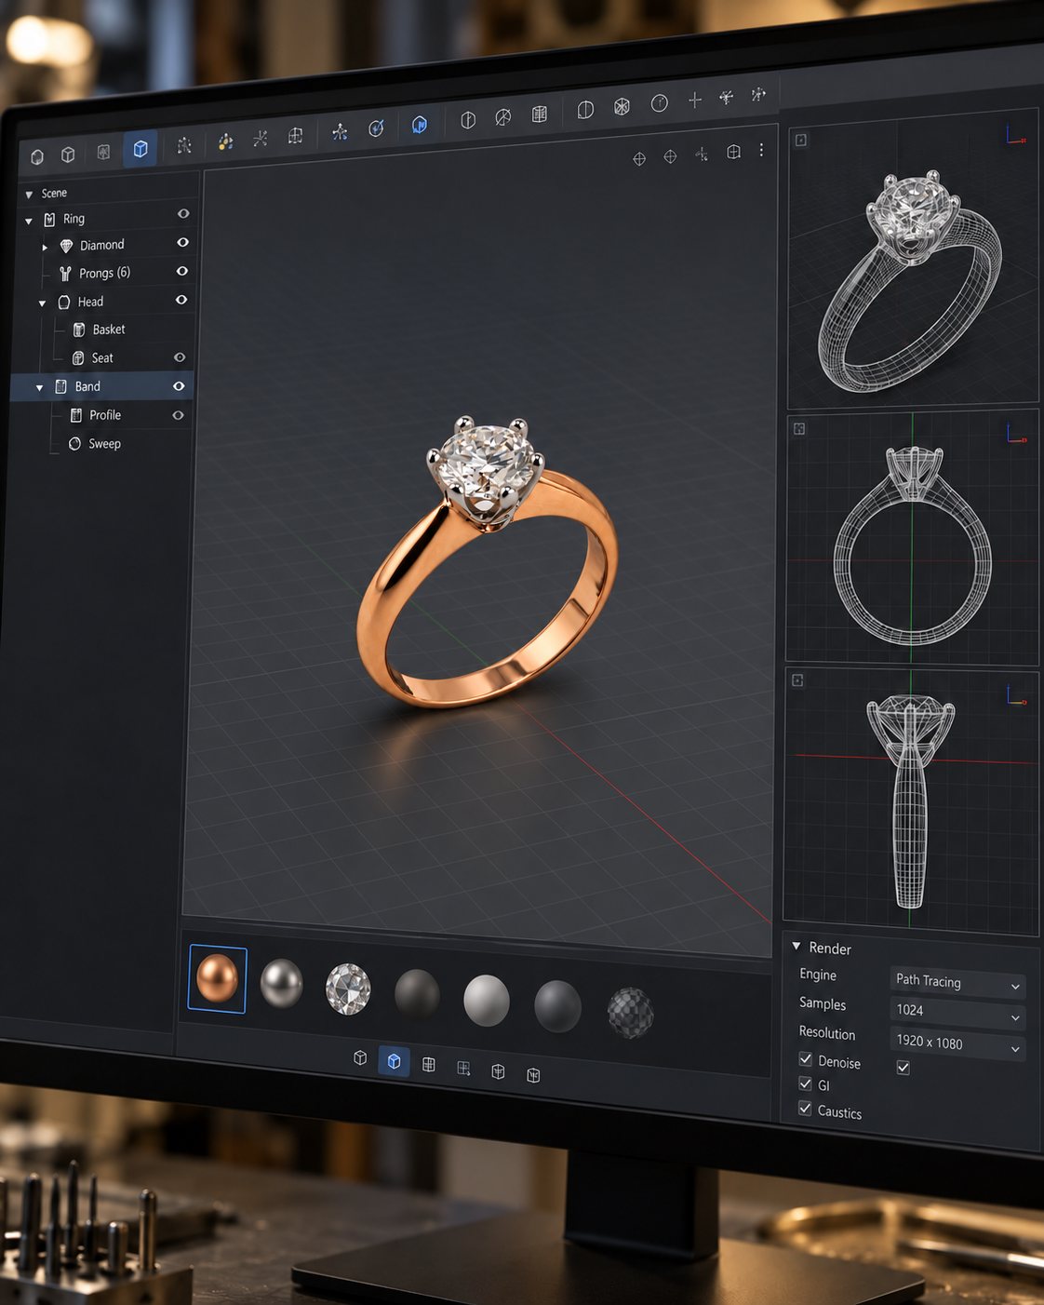Screen dimensions: 1044x1305
Task: Open the Resolution 1920 x 1080 dropdown
Action: pyautogui.click(x=957, y=1044)
